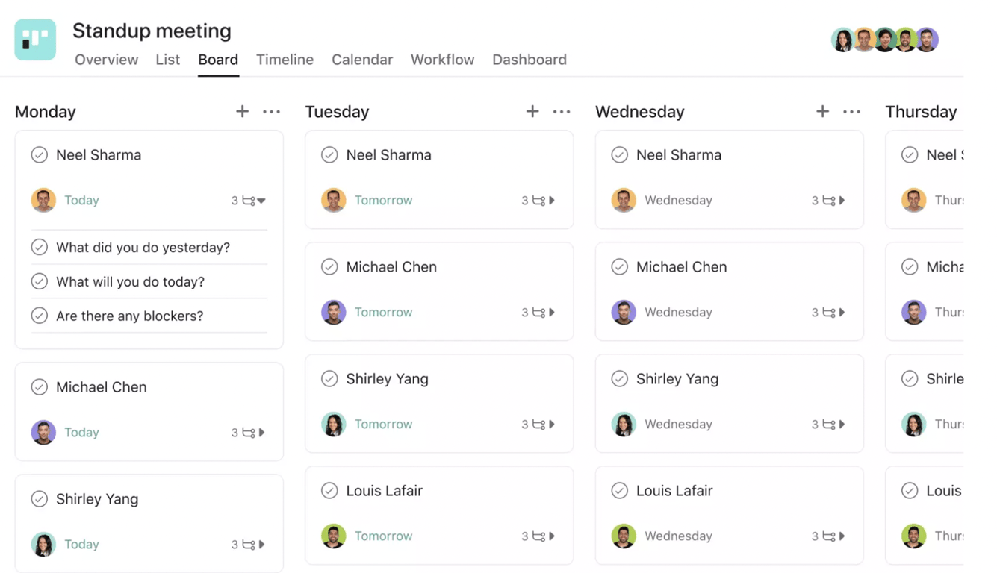Expand subtasks on Monday's Shirley Yang card

click(x=261, y=545)
